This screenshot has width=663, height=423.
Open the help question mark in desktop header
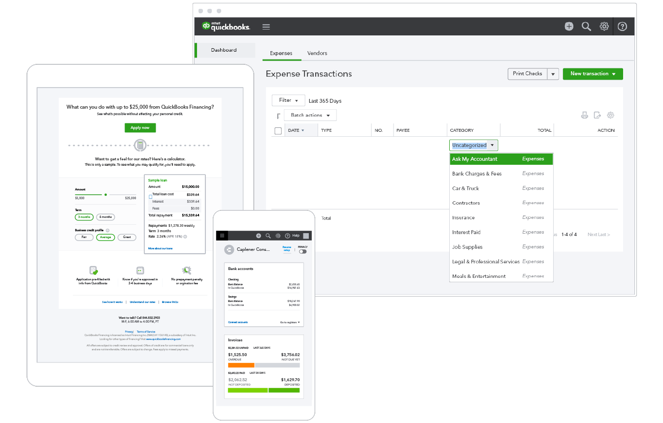622,27
